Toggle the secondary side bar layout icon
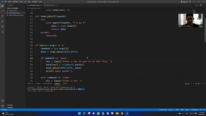This screenshot has width=206, height=116. point(186,2)
